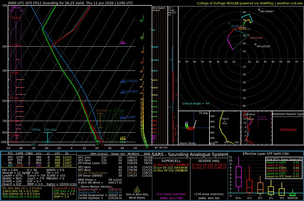Click the OMEGA label on the skew-T

pyautogui.click(x=16, y=7)
